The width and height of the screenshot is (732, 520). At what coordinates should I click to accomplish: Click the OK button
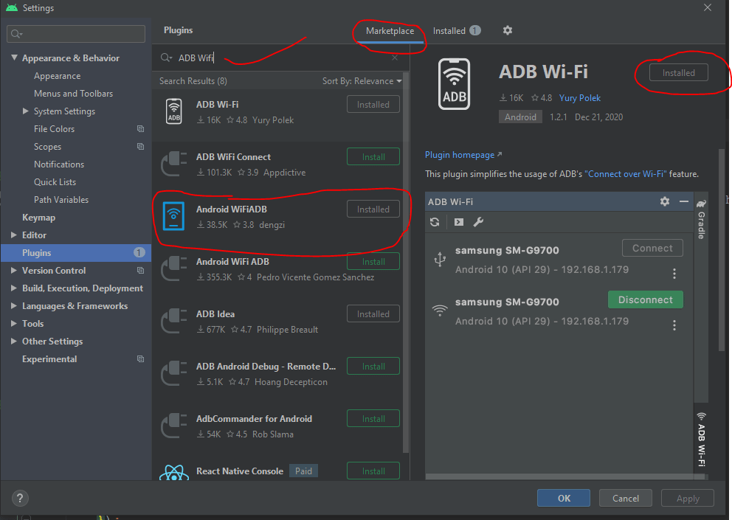[x=564, y=498]
